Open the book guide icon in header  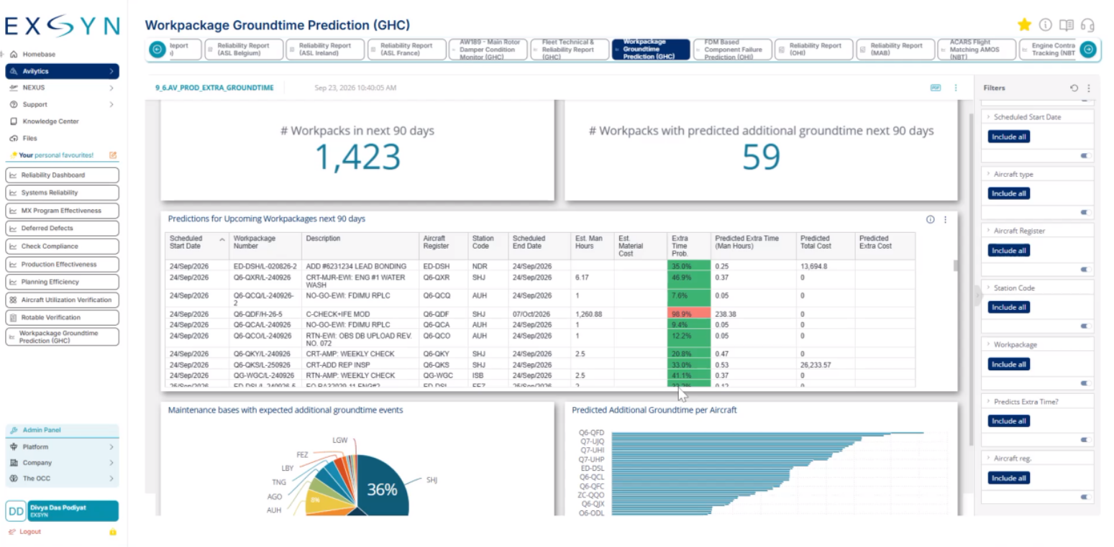(x=1066, y=25)
